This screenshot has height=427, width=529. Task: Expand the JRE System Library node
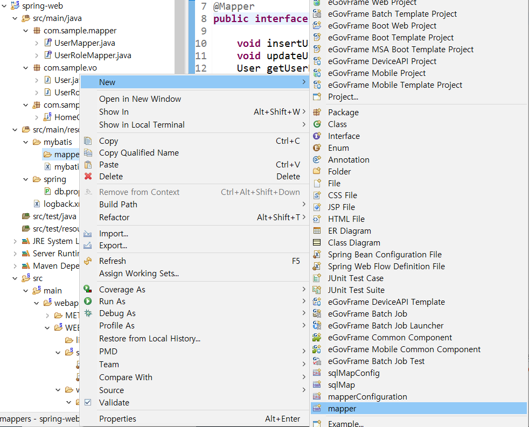[15, 241]
